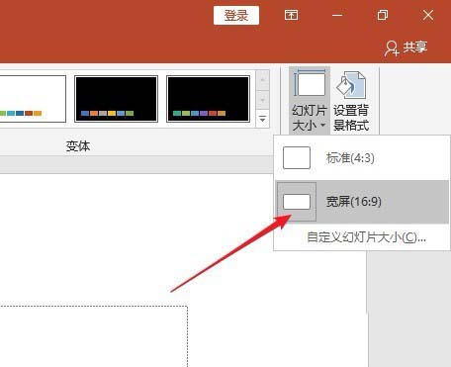451x367 pixels.
Task: Minimize the PowerPoint window
Action: click(x=337, y=15)
